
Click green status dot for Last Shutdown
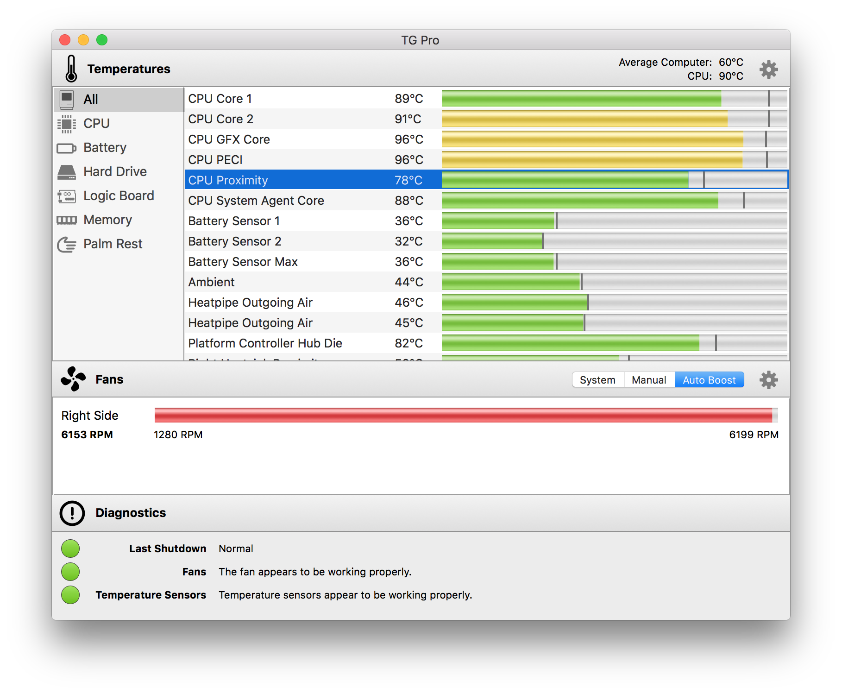tap(70, 549)
